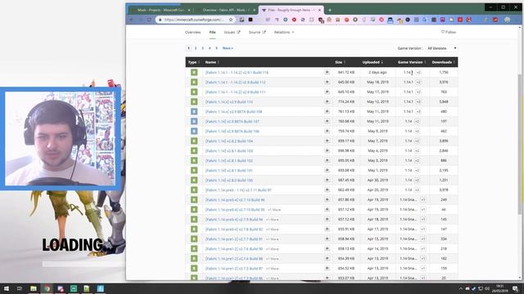Sort table by Name column
The image size is (524, 294).
(x=212, y=62)
